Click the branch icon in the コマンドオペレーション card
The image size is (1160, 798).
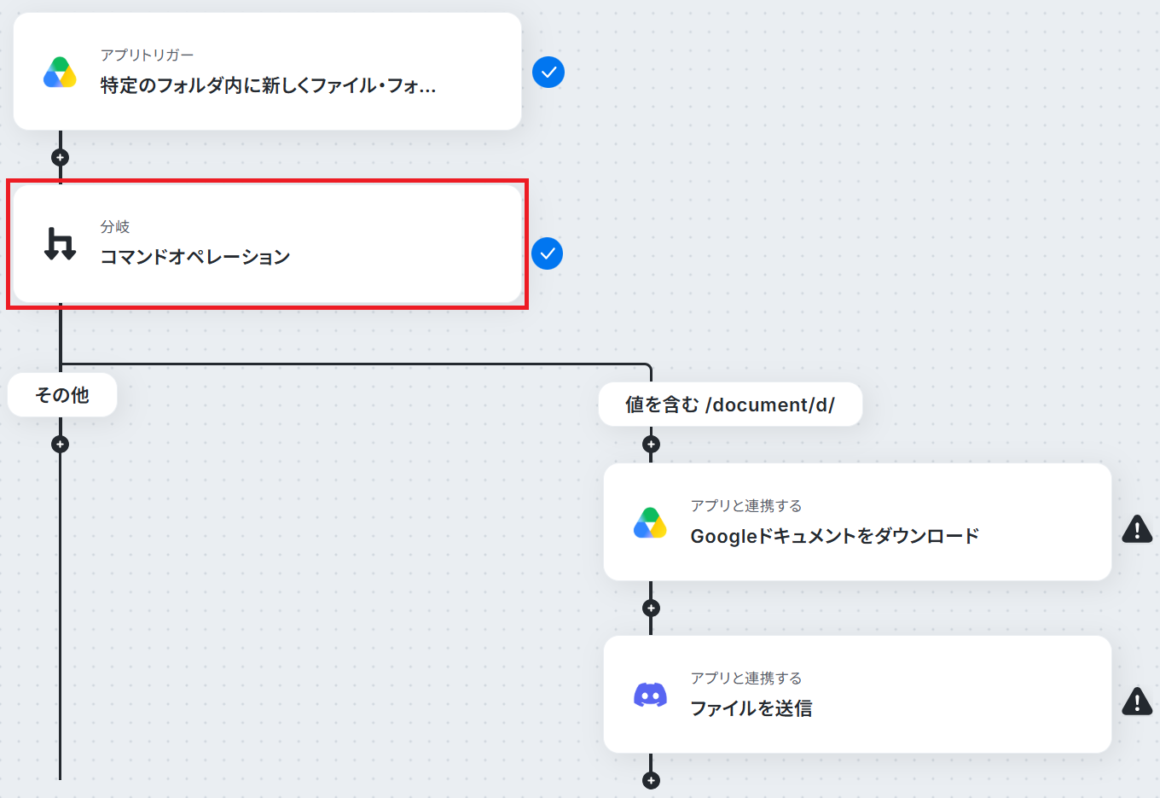click(60, 244)
